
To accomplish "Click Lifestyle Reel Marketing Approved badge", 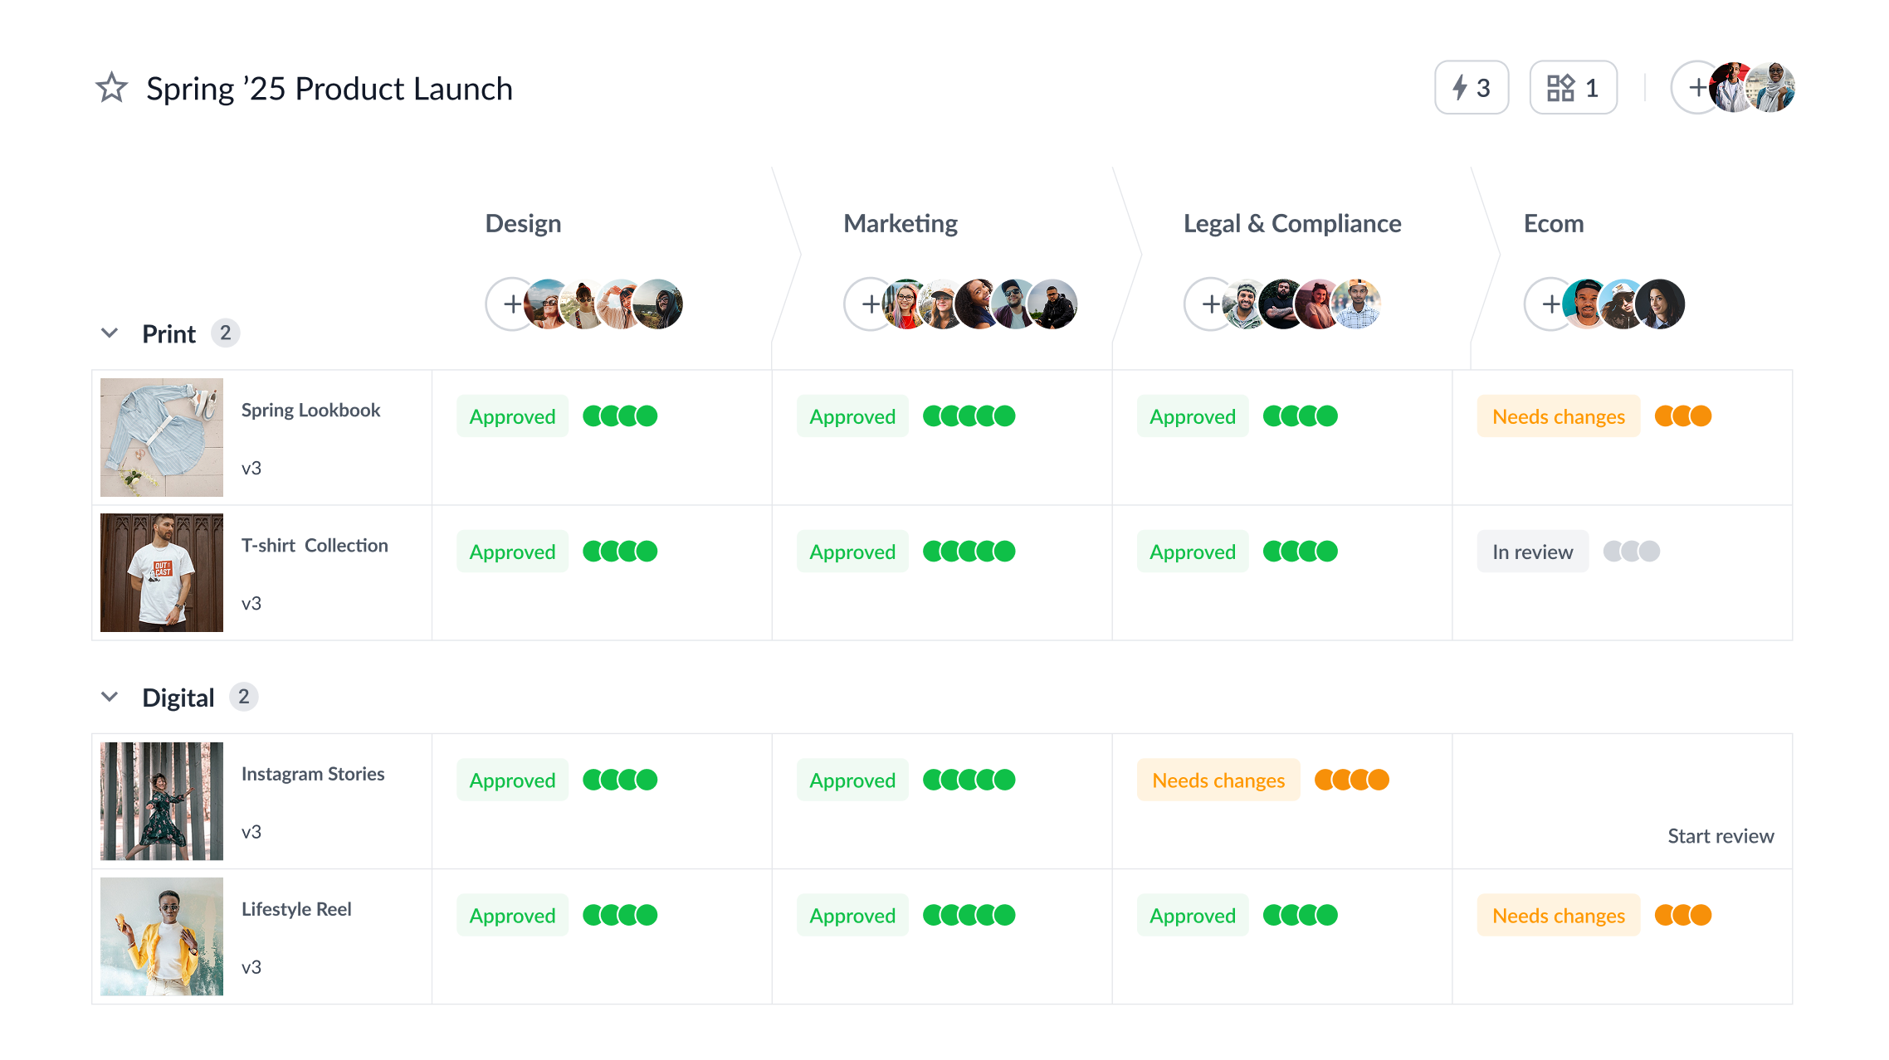I will pyautogui.click(x=852, y=916).
